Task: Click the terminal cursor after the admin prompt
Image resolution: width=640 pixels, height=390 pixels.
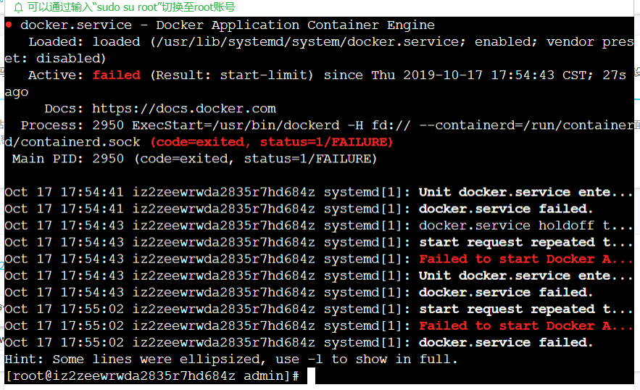Action: point(311,376)
